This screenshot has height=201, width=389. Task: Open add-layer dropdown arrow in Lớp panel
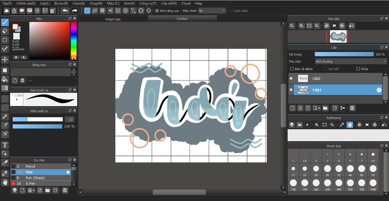(319, 108)
